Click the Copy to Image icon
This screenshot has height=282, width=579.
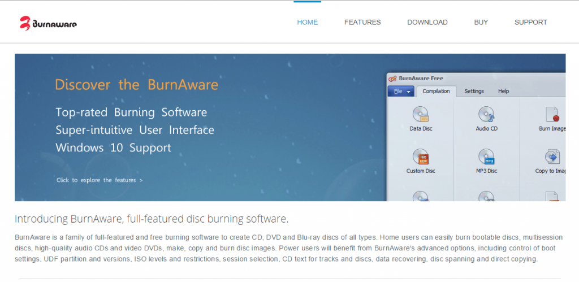tap(552, 157)
